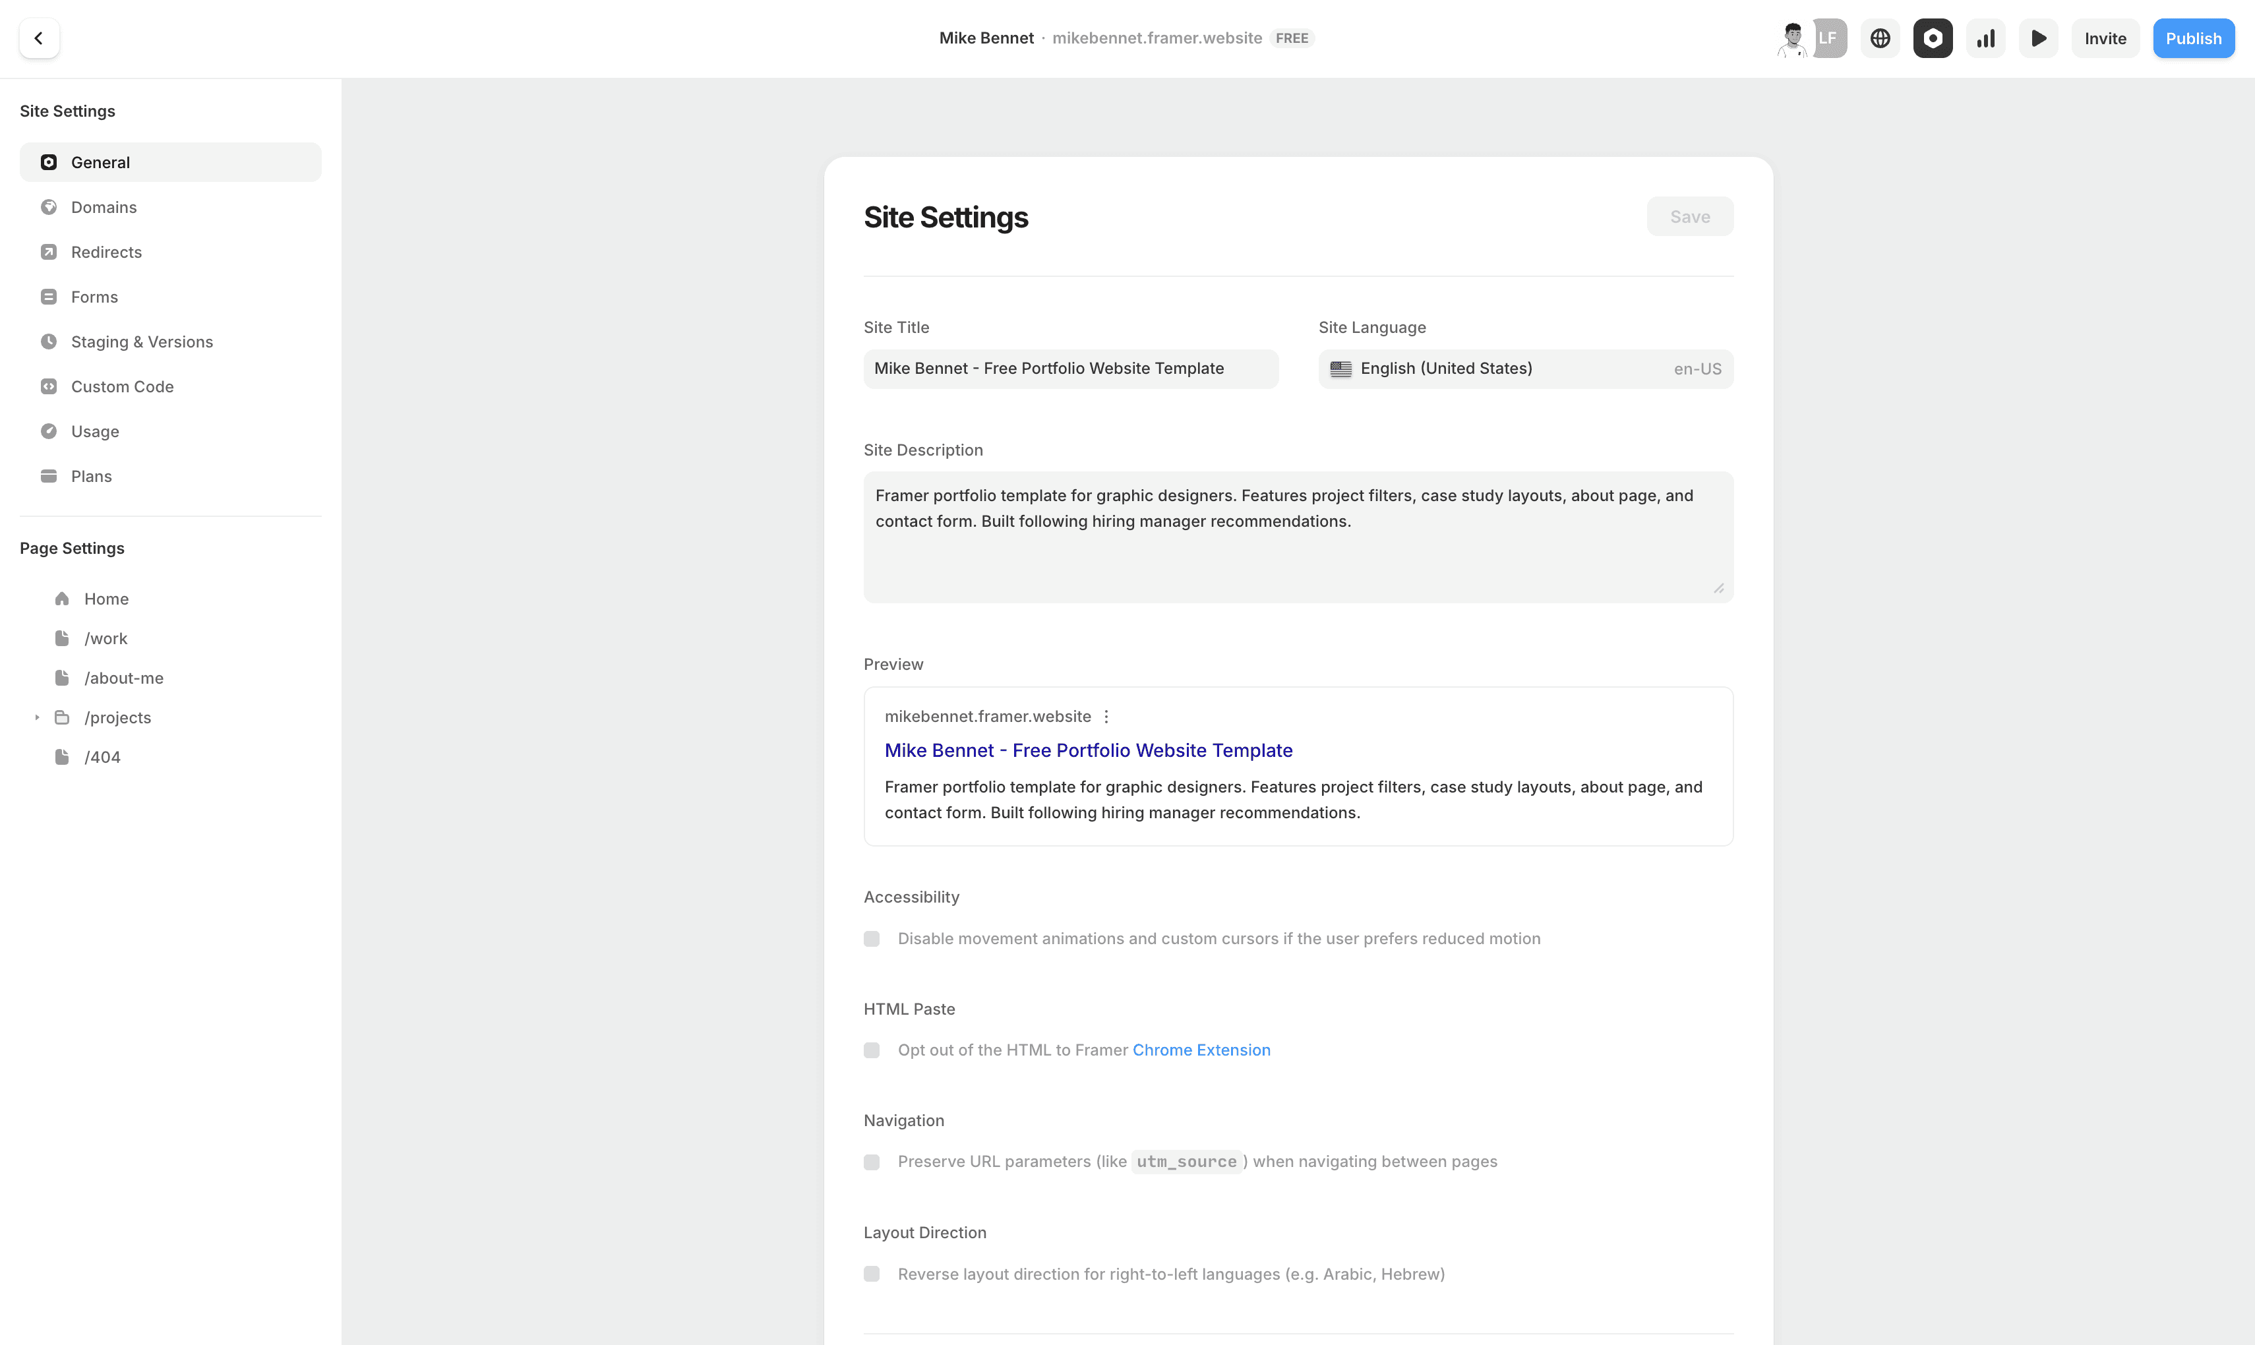Screen dimensions: 2255x1345
Task: Click the Publish button
Action: point(2192,38)
